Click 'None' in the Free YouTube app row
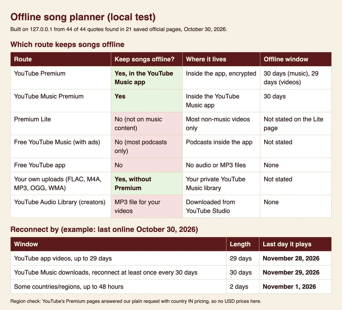The width and height of the screenshot is (342, 310). tap(296, 165)
